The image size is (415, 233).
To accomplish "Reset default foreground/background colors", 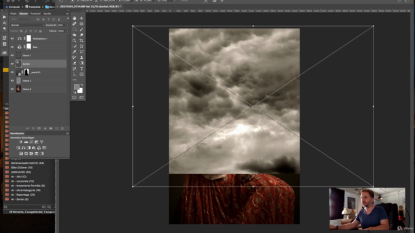I will [75, 92].
